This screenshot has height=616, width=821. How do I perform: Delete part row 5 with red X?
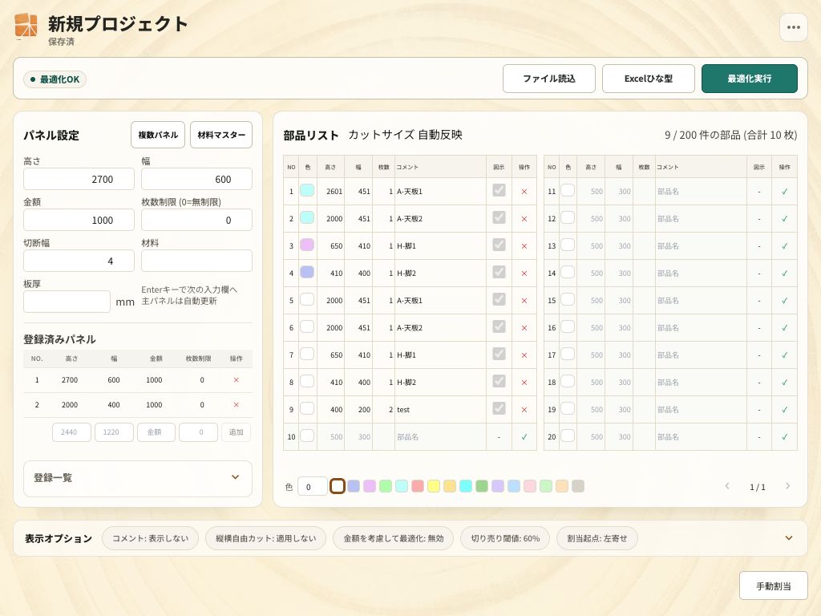click(524, 301)
